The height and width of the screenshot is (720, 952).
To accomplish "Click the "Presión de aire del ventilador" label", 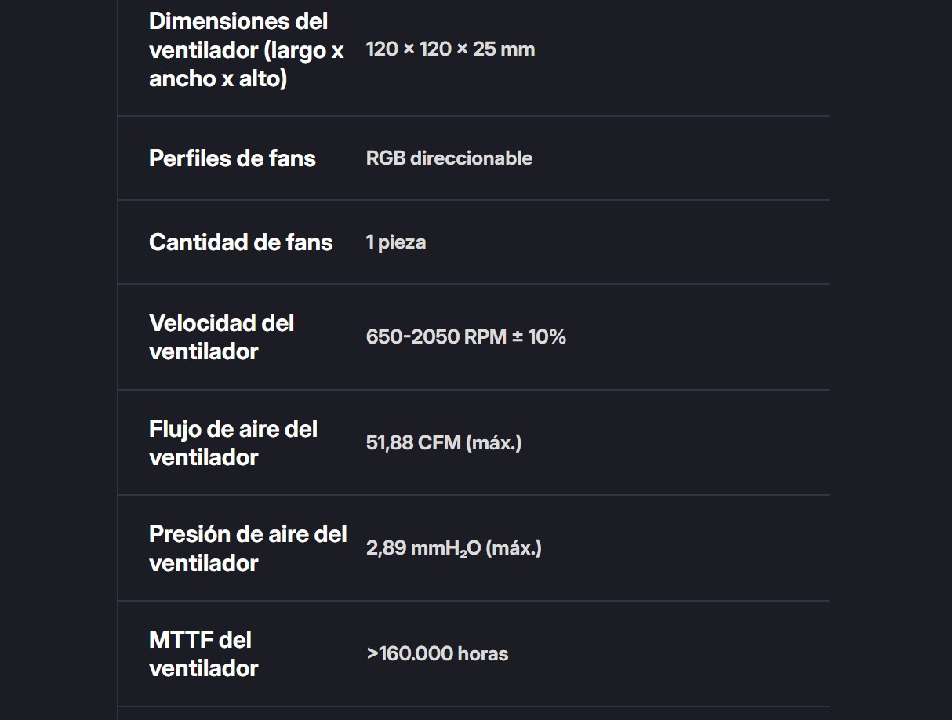I will tap(248, 548).
